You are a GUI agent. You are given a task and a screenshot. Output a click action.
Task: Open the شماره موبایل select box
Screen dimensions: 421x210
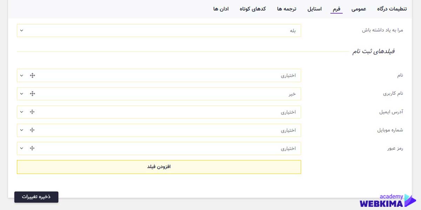pyautogui.click(x=159, y=130)
